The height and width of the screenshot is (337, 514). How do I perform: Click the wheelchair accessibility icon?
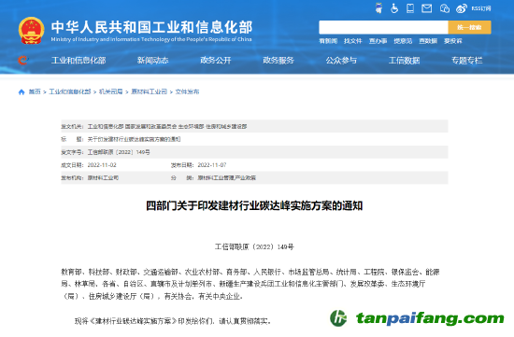click(394, 8)
